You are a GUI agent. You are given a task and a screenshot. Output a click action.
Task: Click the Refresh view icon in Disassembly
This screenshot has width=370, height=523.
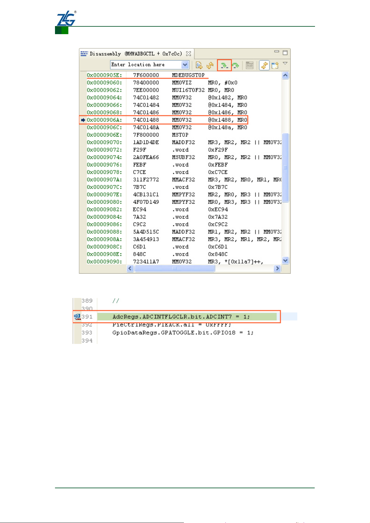[x=210, y=65]
